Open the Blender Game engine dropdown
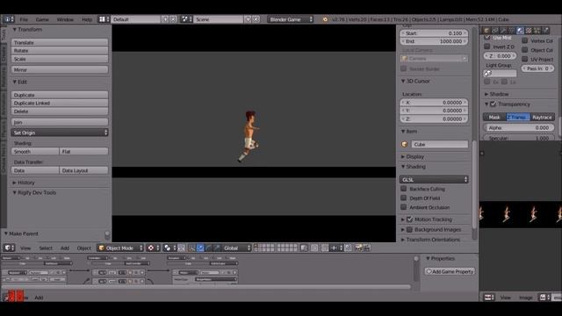Image resolution: width=562 pixels, height=316 pixels. click(x=291, y=19)
